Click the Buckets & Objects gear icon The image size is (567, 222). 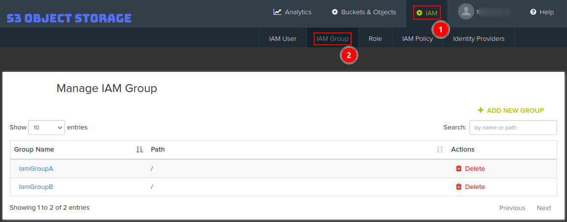coord(335,12)
